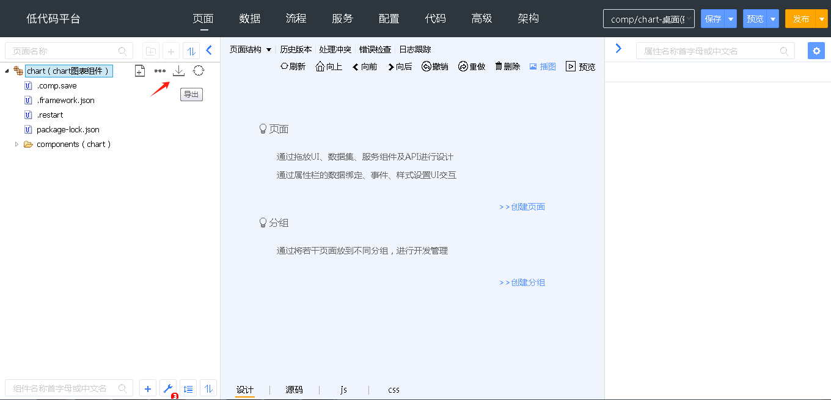Click the 刷新 refresh toolbar item
The width and height of the screenshot is (831, 400).
(293, 66)
